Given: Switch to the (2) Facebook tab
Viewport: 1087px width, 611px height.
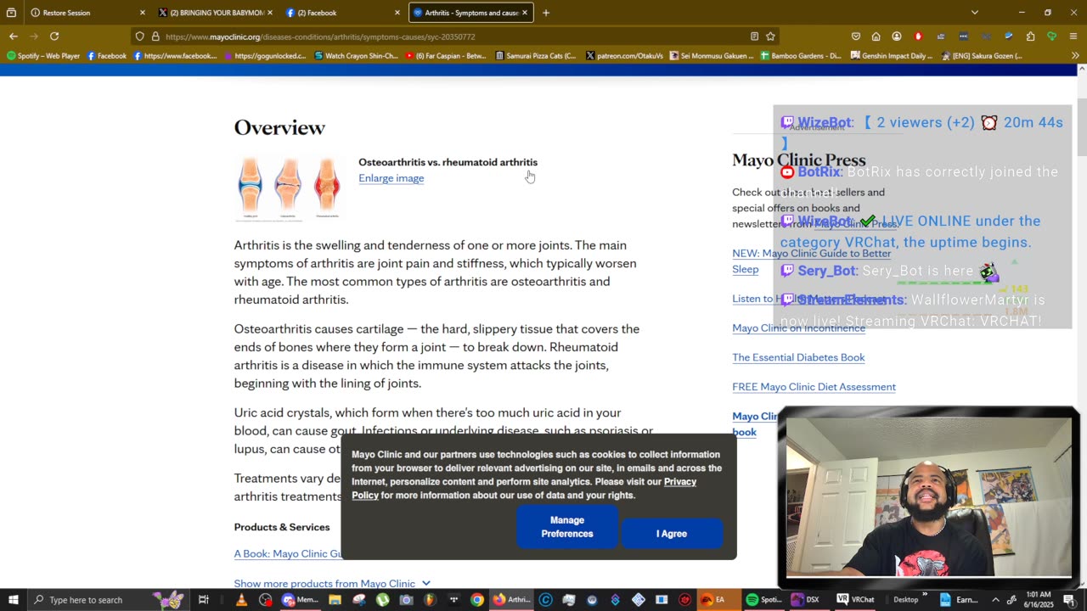Looking at the screenshot, I should point(342,13).
